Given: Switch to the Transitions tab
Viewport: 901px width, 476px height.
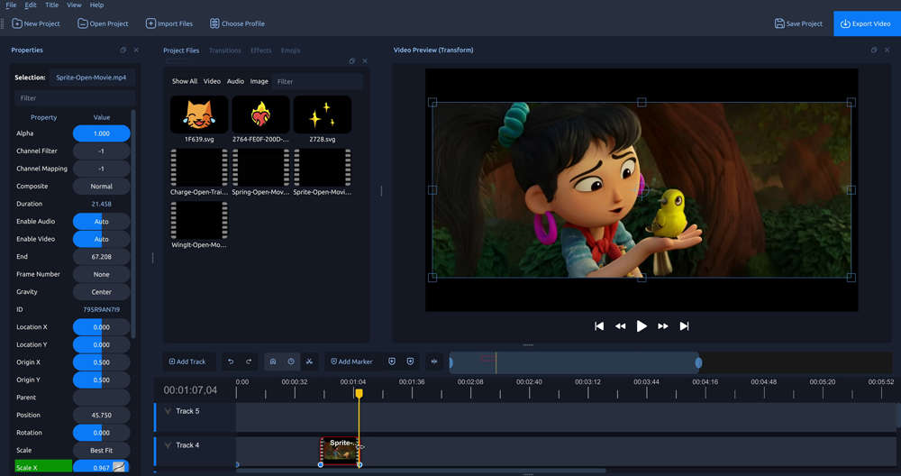Looking at the screenshot, I should [224, 50].
